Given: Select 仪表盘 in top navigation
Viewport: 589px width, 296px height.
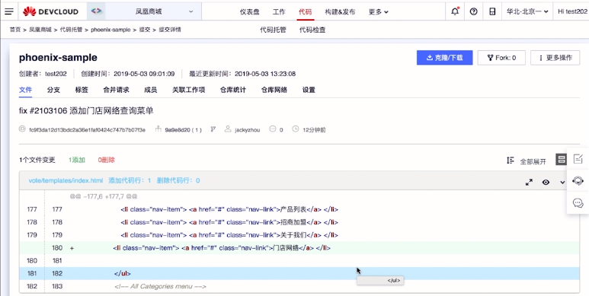Looking at the screenshot, I should click(x=249, y=12).
